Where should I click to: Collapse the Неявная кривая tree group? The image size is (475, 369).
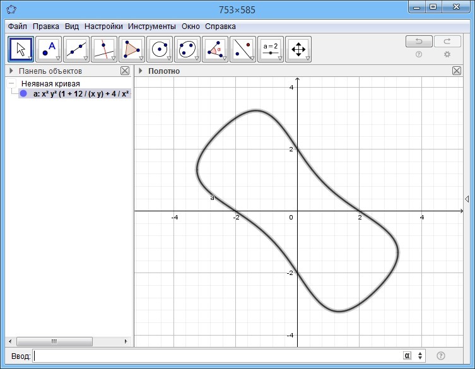[x=11, y=83]
